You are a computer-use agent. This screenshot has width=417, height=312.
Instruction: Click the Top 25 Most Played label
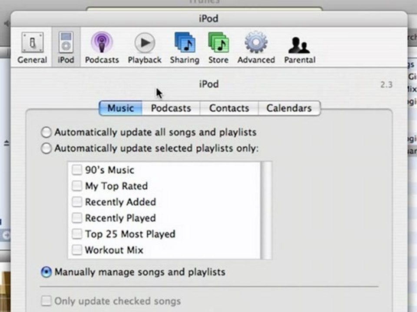(x=130, y=234)
